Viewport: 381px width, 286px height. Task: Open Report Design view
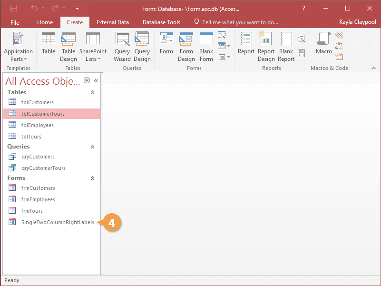click(266, 47)
